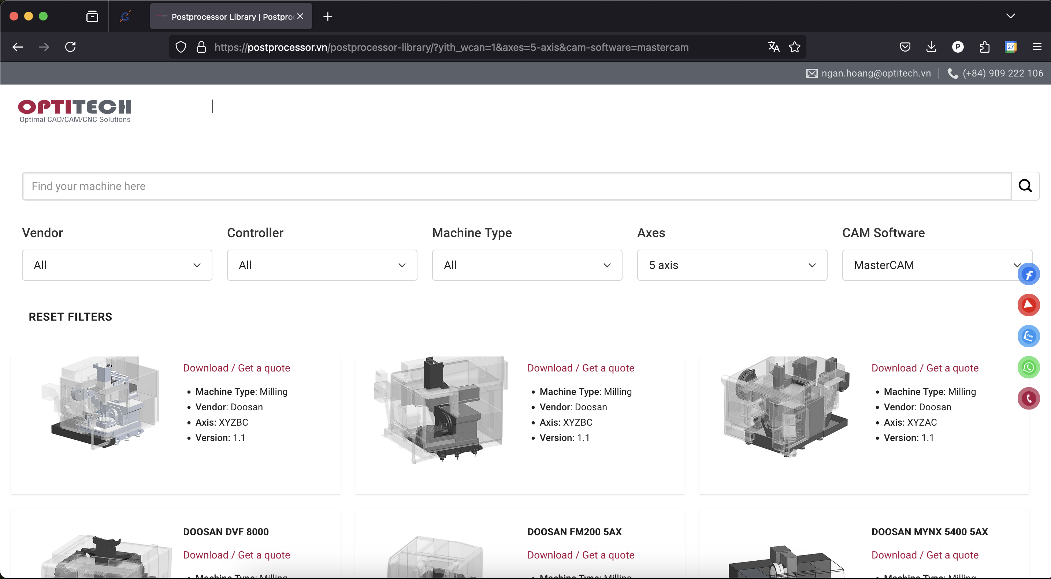Go forward to next page

44,47
